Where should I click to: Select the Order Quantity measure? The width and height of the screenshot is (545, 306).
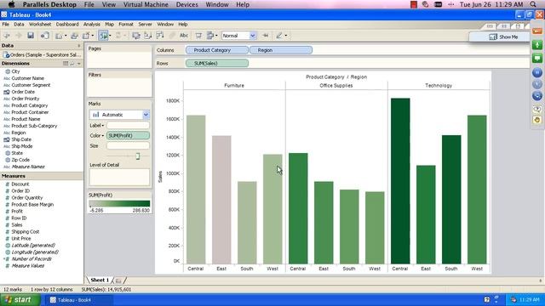click(26, 198)
